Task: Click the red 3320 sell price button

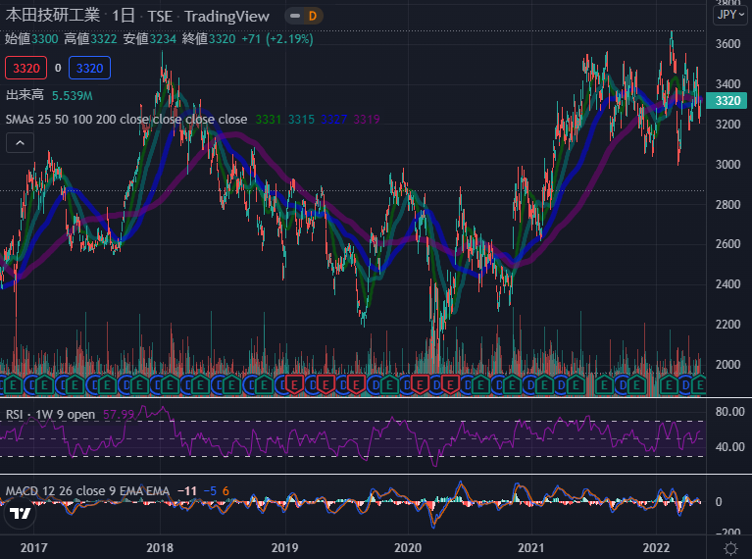Action: pyautogui.click(x=25, y=68)
